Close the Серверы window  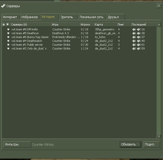(159, 6)
